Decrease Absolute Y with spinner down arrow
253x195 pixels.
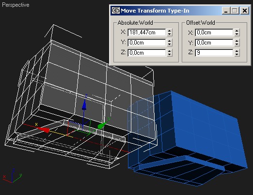[x=170, y=45]
